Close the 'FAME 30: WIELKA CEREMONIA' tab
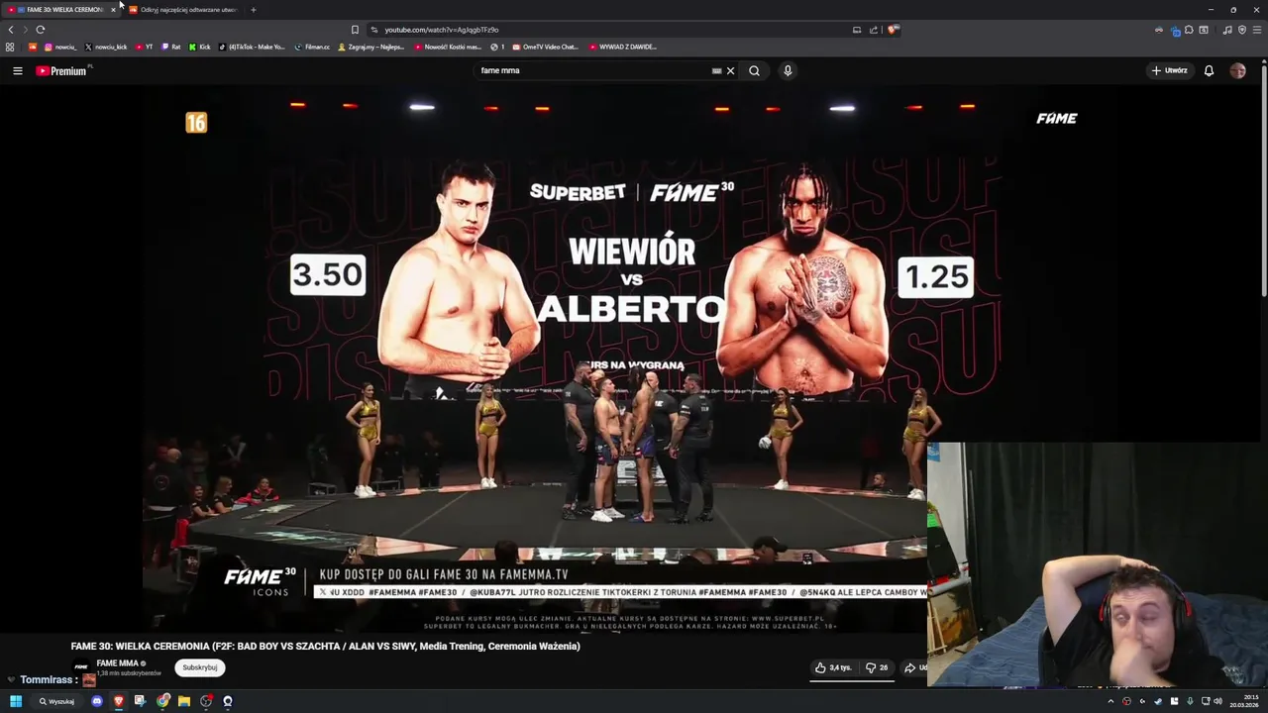The height and width of the screenshot is (713, 1268). [113, 10]
